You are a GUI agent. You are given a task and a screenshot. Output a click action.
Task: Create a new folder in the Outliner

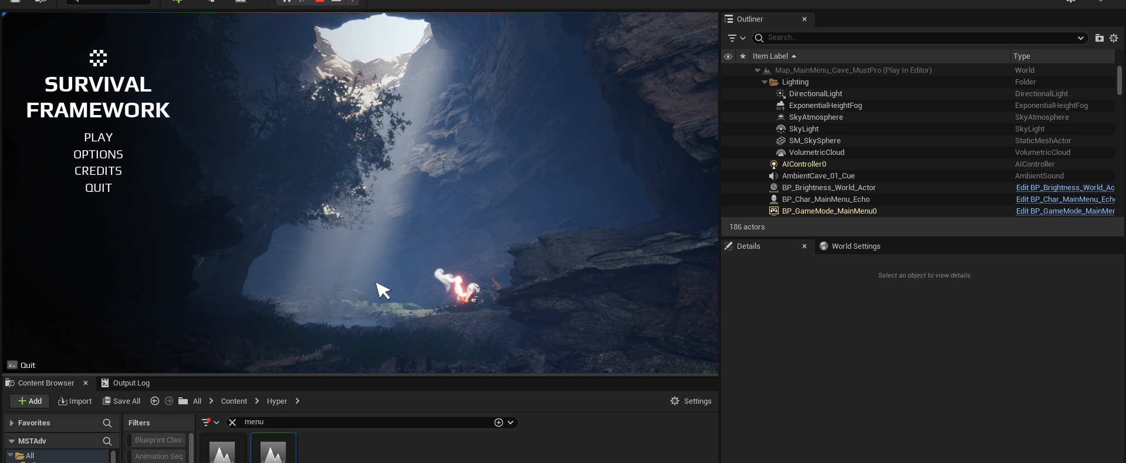pos(1099,38)
